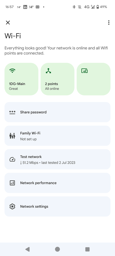Select Share password option
Screen dimensions: 115x256
point(57,112)
